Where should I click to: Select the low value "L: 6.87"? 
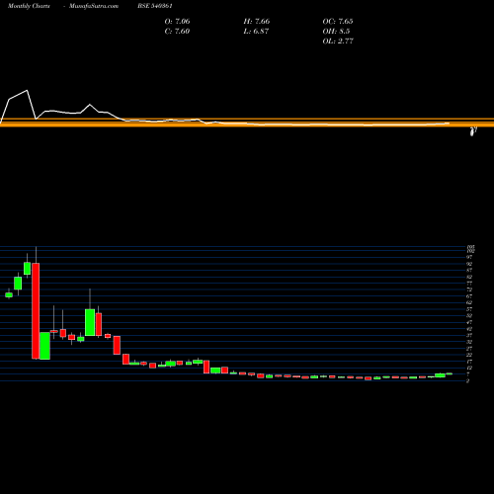coord(256,32)
